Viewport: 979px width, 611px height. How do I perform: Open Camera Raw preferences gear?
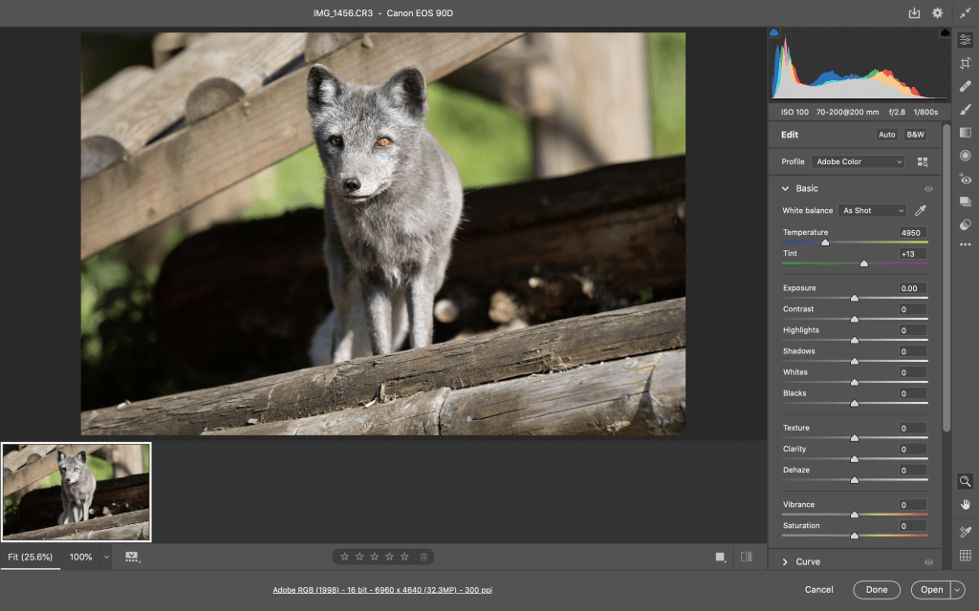[x=938, y=13]
